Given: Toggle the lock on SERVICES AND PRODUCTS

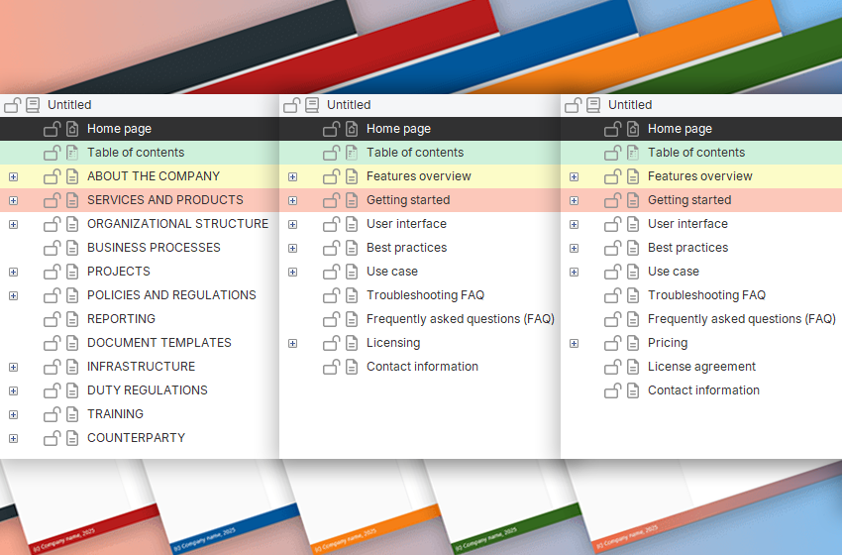Looking at the screenshot, I should click(53, 200).
